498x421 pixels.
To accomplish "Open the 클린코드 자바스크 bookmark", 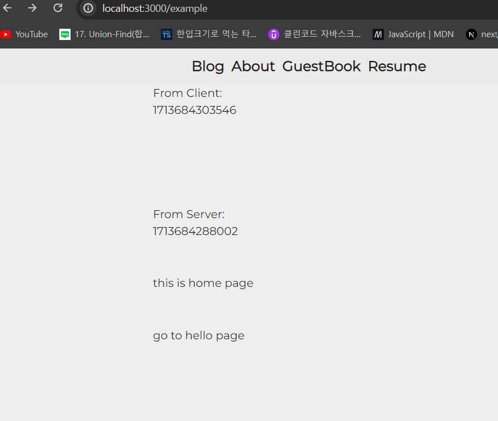I will coord(314,34).
